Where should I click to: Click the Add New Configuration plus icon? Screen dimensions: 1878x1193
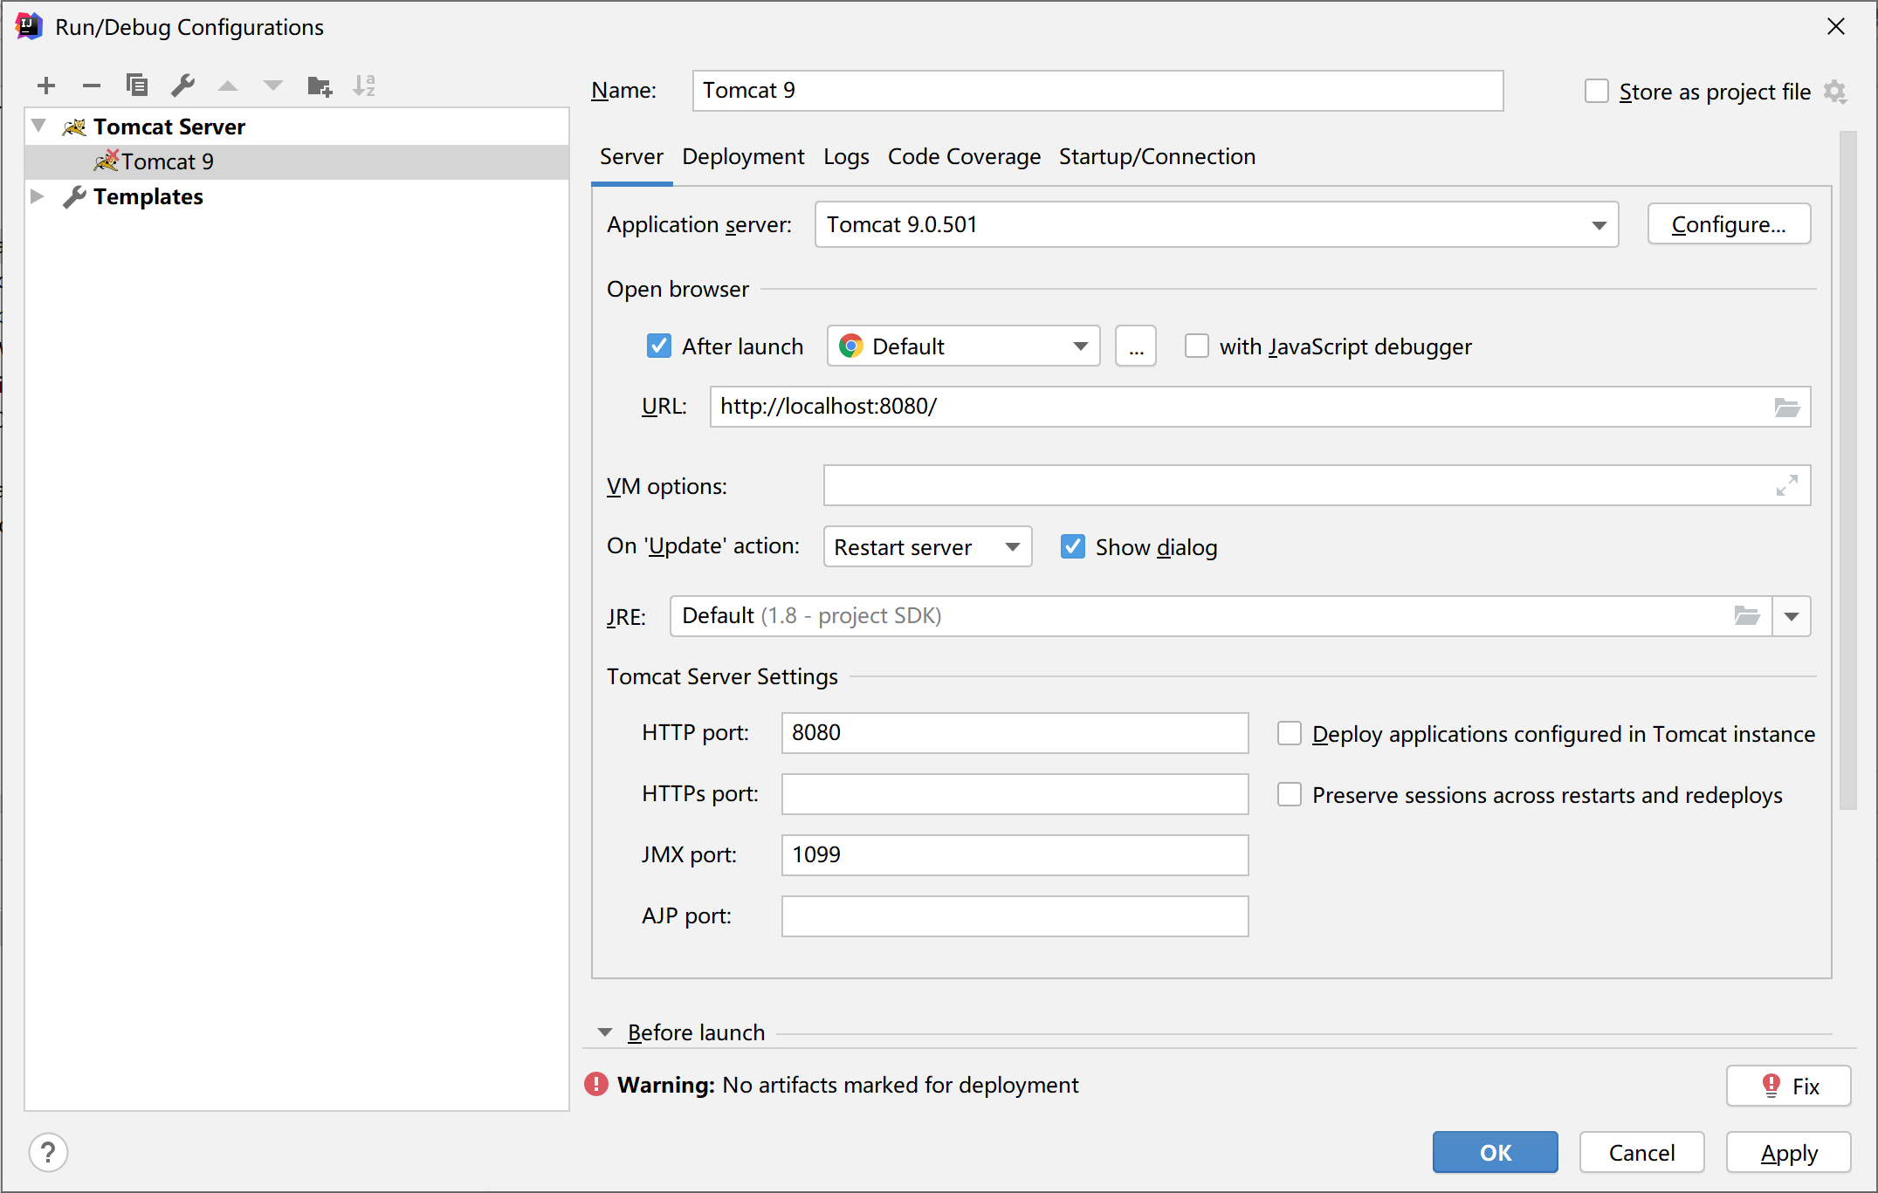(46, 86)
